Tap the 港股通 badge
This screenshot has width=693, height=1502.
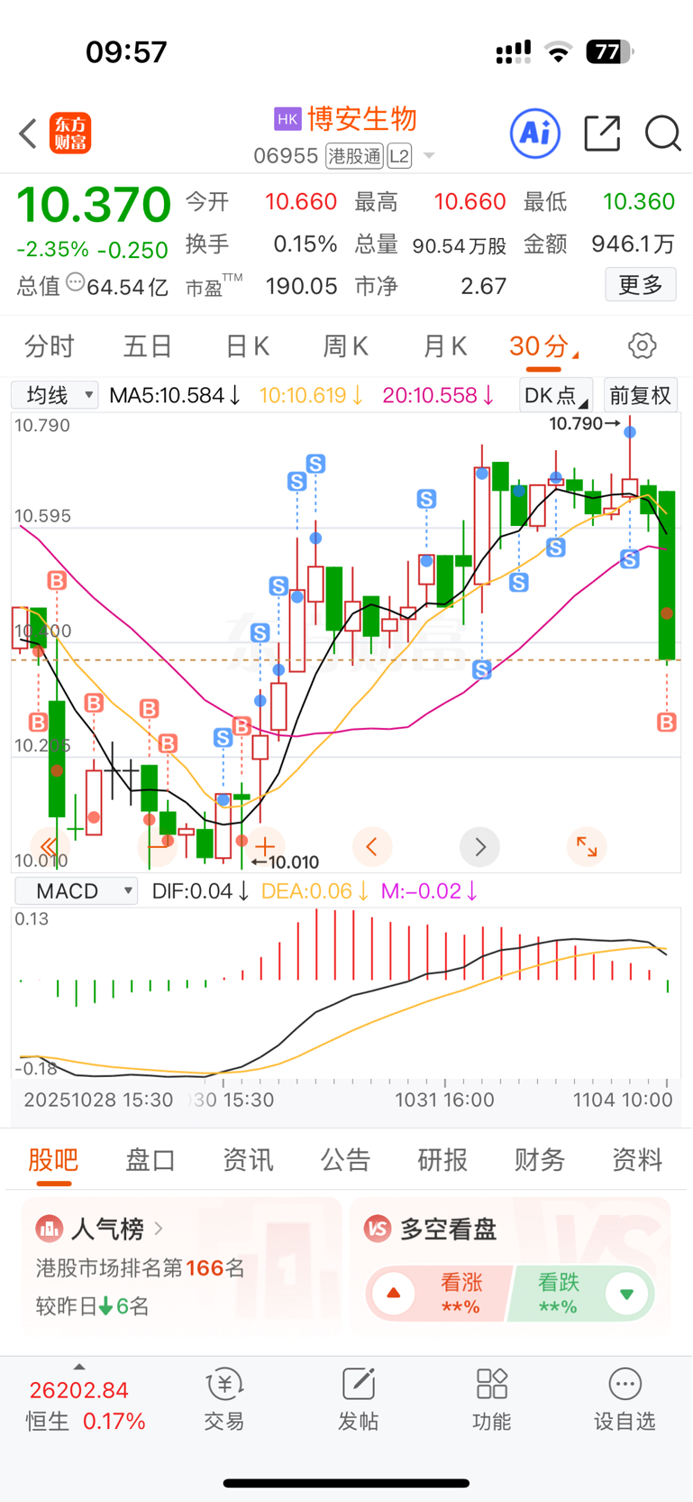(x=354, y=156)
